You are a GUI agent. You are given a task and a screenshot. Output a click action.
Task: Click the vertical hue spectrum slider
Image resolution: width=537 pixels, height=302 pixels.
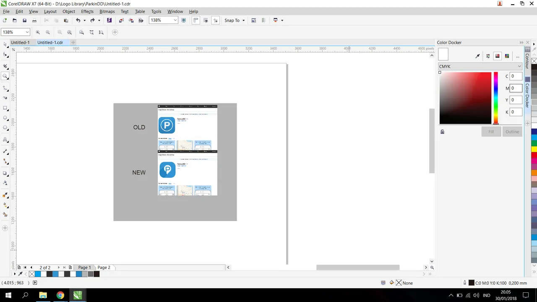point(496,98)
